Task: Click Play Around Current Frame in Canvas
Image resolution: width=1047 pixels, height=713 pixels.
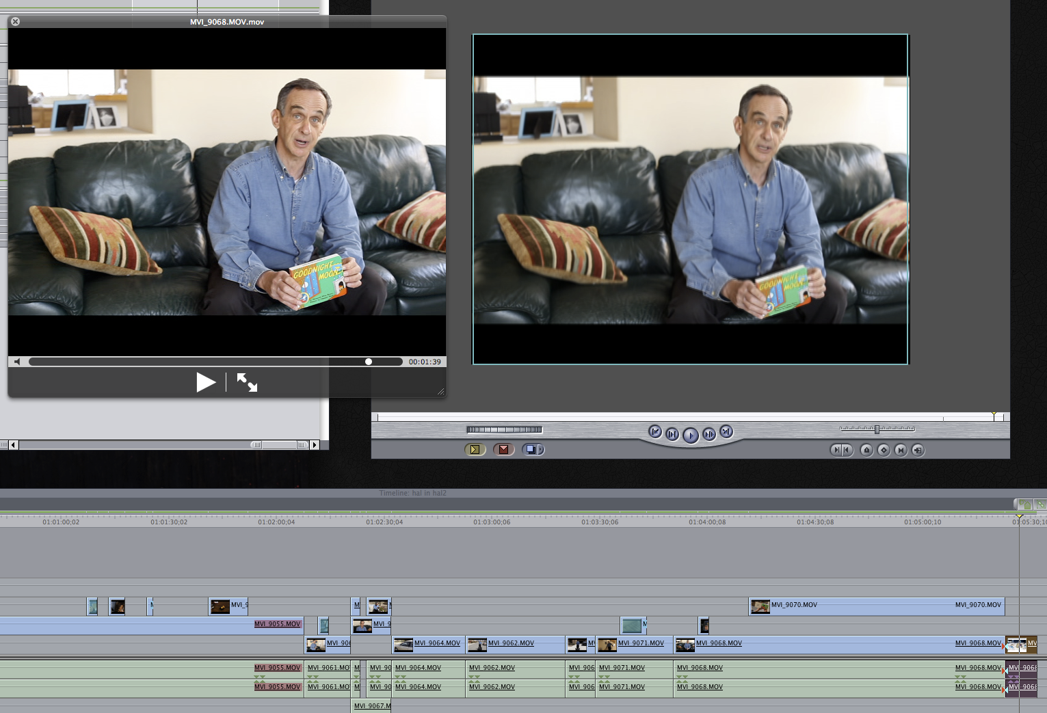Action: [709, 434]
